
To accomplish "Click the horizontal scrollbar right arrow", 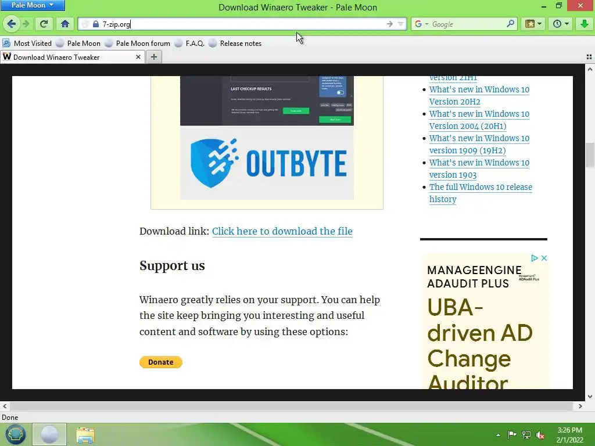I will click(580, 406).
